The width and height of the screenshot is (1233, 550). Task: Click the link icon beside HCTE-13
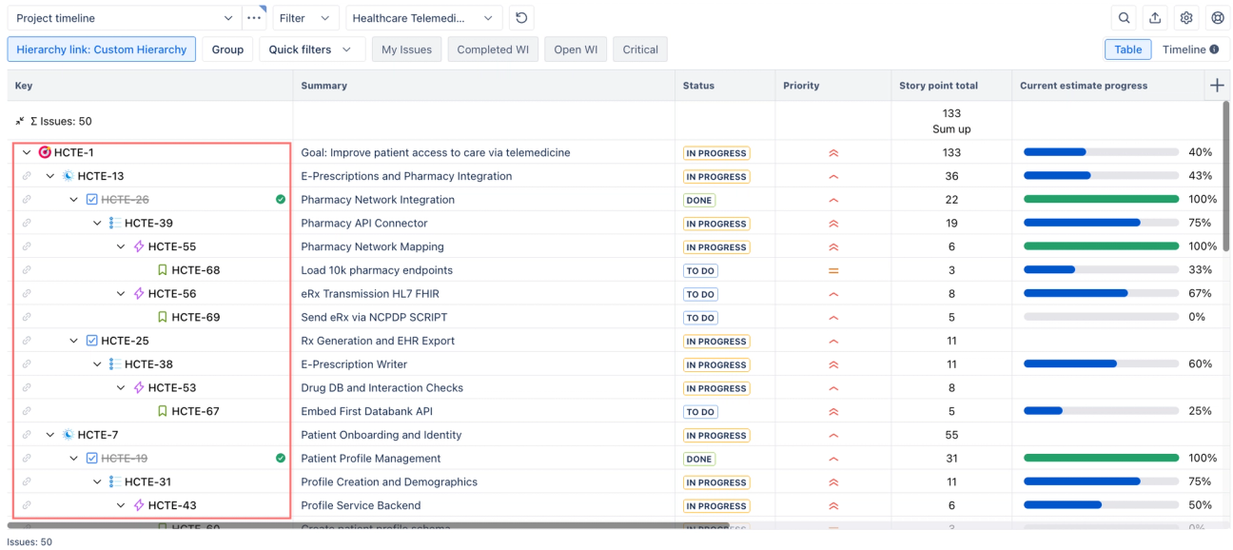tap(26, 175)
